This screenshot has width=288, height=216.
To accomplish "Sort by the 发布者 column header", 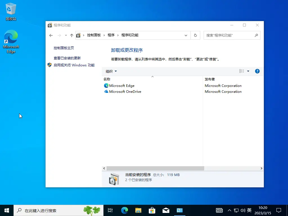I will click(233, 79).
